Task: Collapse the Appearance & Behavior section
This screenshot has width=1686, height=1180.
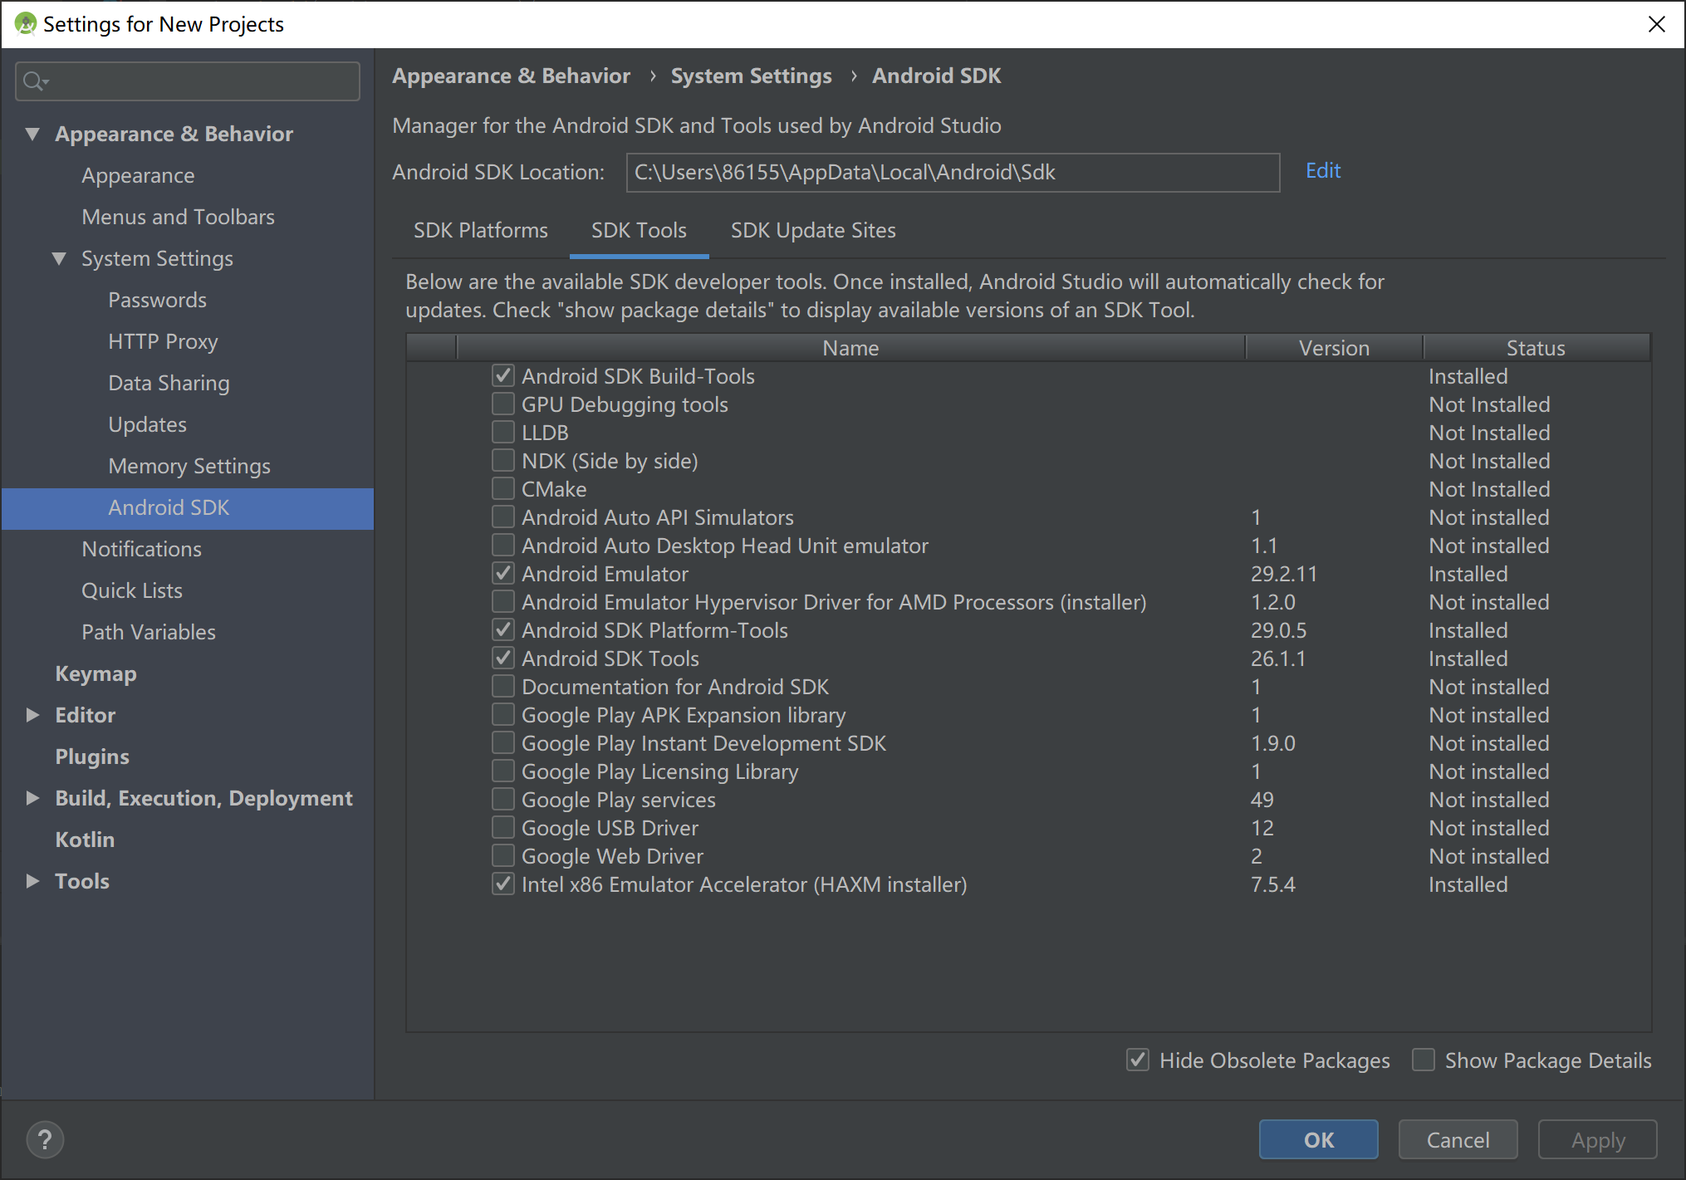Action: (32, 134)
